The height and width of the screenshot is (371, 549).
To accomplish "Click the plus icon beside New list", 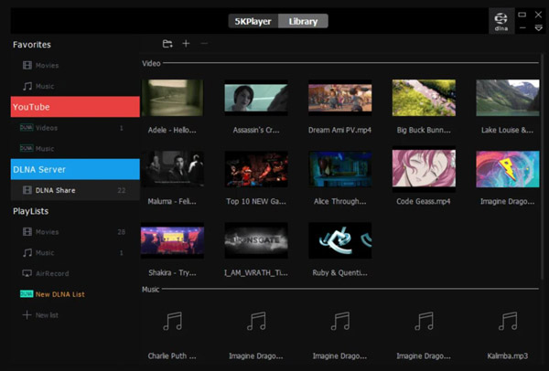I will coord(27,314).
